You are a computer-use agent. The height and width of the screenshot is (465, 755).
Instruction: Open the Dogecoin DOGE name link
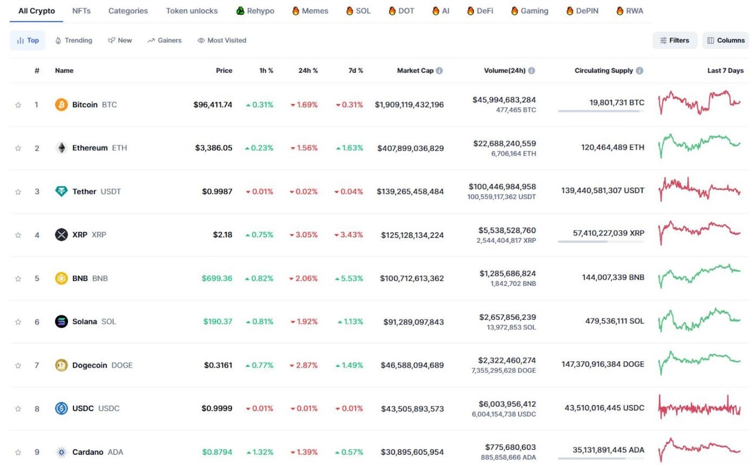[102, 365]
